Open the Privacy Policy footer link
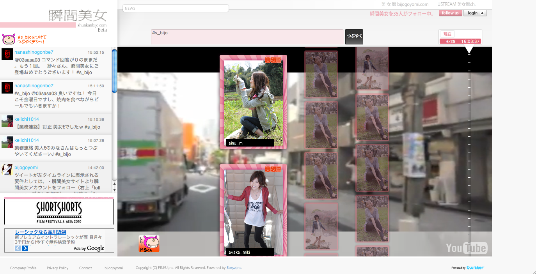Viewport: 536px width, 274px height. pyautogui.click(x=57, y=268)
